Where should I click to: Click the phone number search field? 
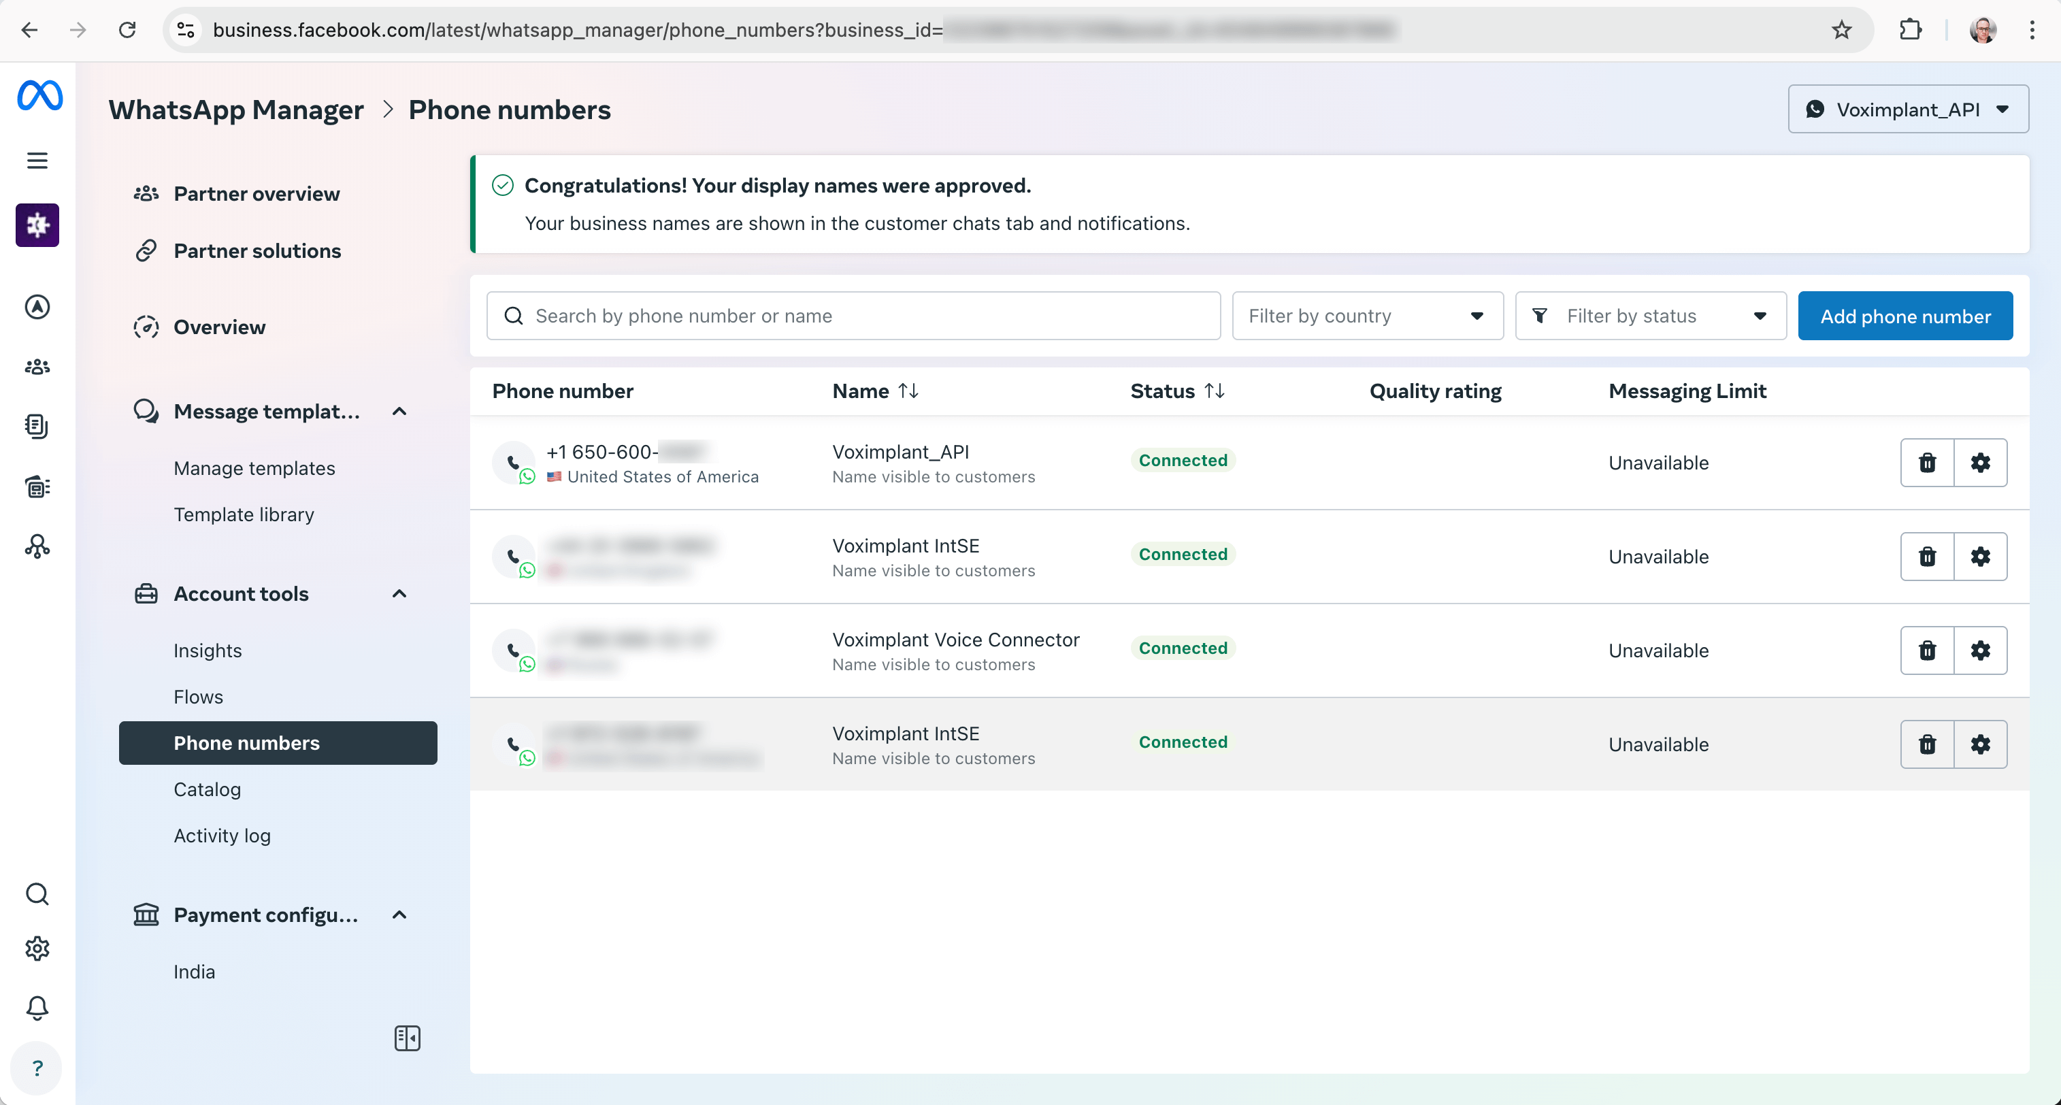(853, 316)
